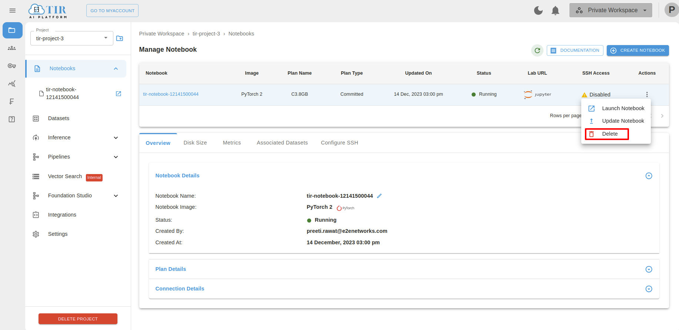The width and height of the screenshot is (679, 330).
Task: Open the analytics search icon in left rail
Action: click(x=12, y=84)
